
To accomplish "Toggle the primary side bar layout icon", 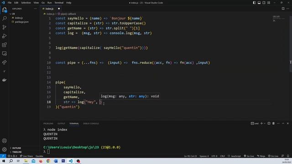I will click(x=255, y=3).
